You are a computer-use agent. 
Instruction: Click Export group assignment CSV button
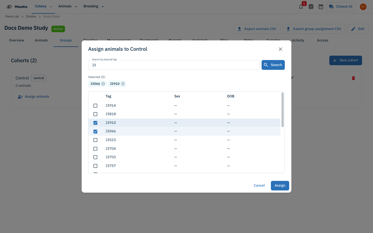coord(314,29)
